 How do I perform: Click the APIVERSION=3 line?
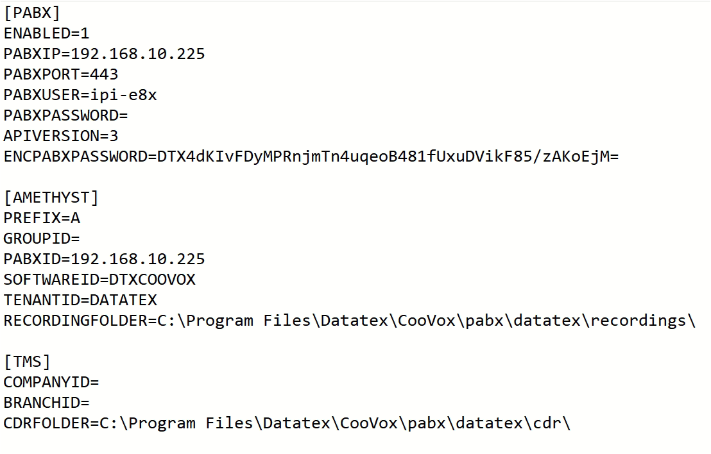[x=61, y=136]
